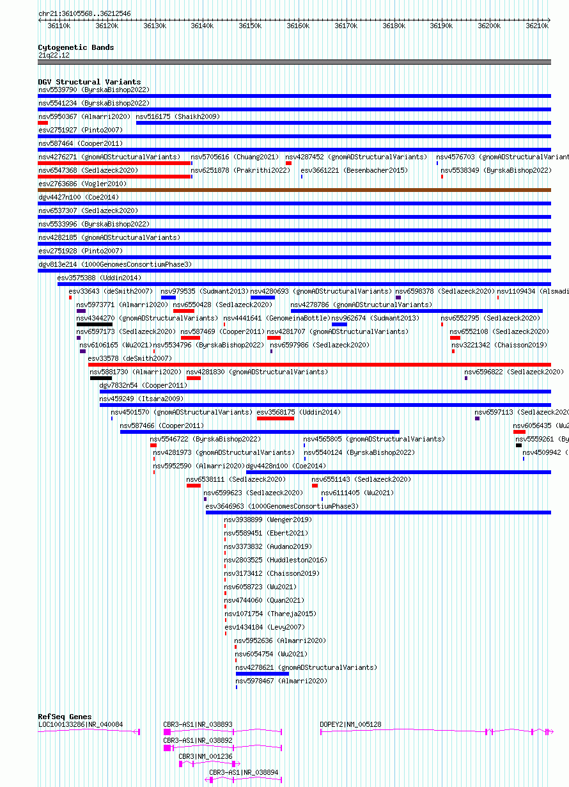This screenshot has width=569, height=787.
Task: Click nsv2803525 (Huddleston2016) label
Action: tap(276, 560)
